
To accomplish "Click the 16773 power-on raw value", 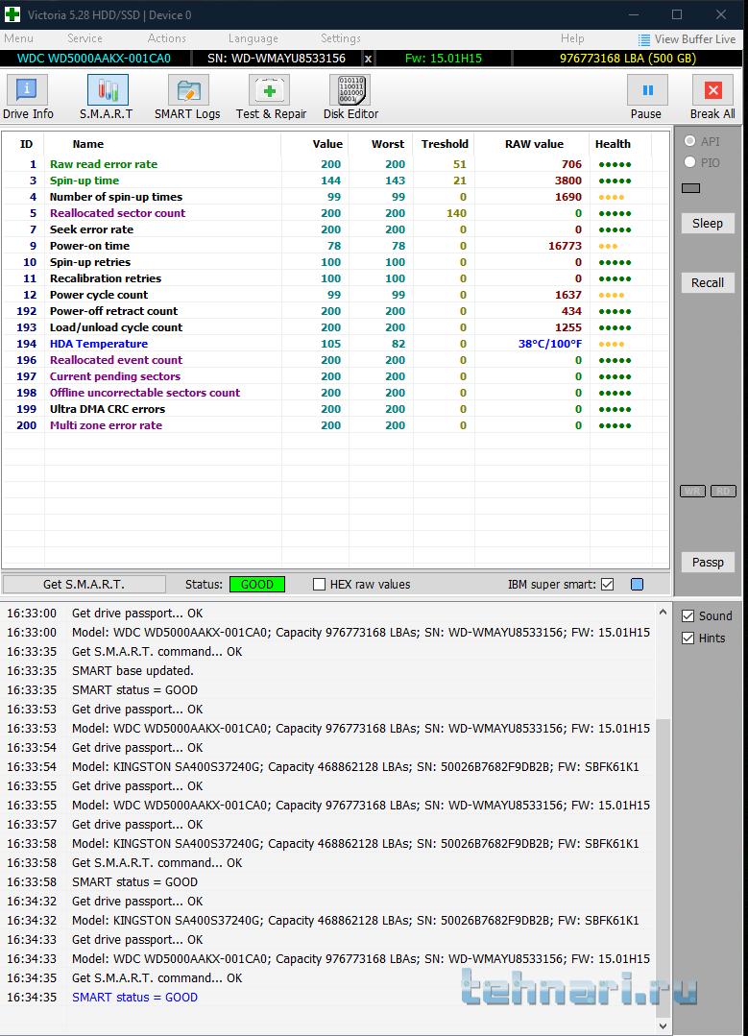I will pos(565,246).
